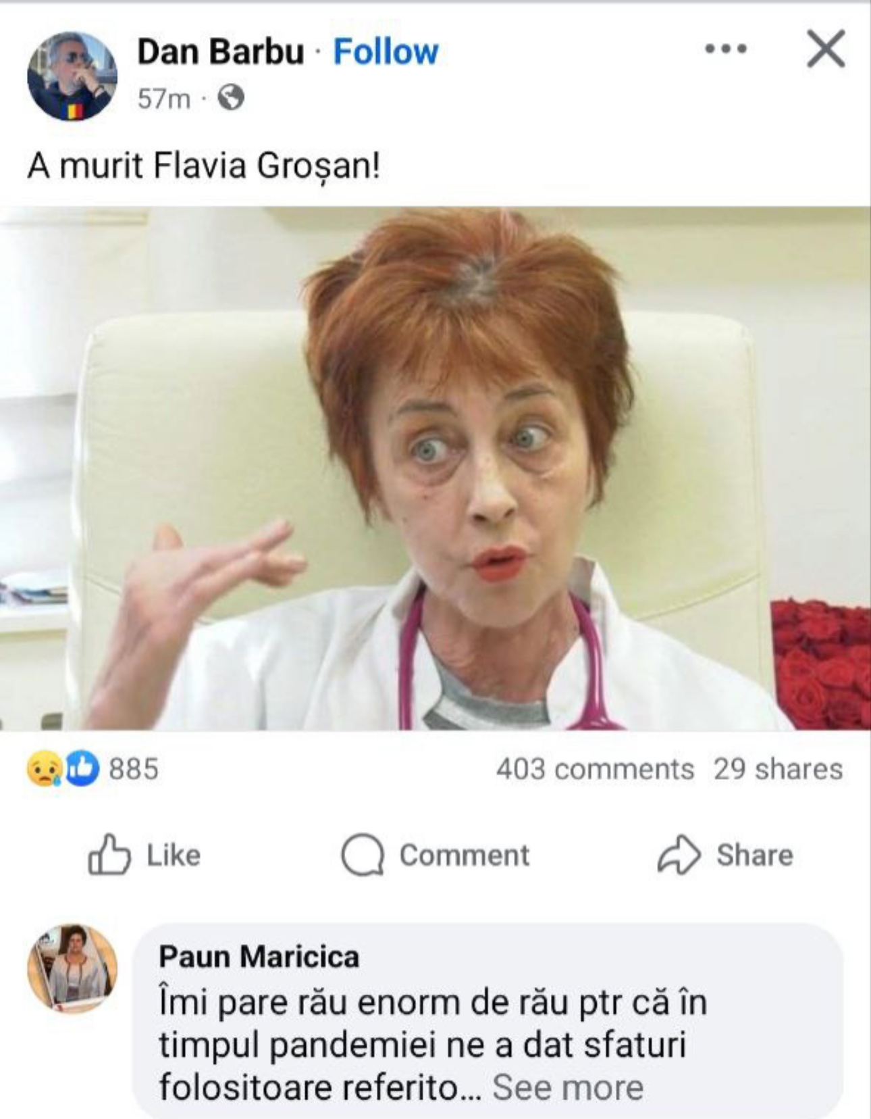Close the post with the X icon
This screenshot has width=871, height=1119.
[825, 49]
